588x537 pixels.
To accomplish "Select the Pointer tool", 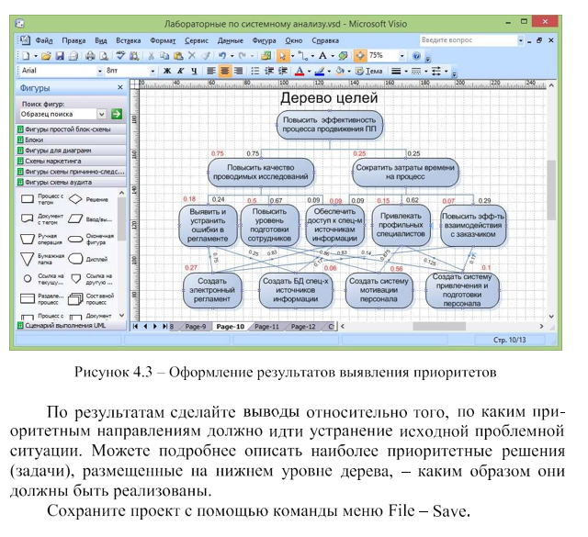I will point(282,56).
